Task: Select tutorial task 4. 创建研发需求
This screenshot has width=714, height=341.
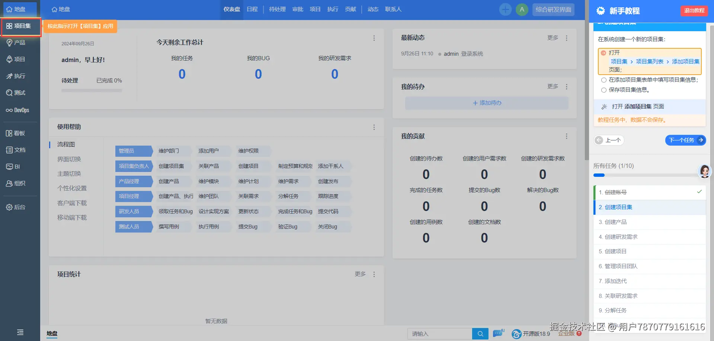Action: 650,237
